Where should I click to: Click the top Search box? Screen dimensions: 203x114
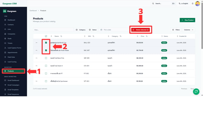[163, 4]
